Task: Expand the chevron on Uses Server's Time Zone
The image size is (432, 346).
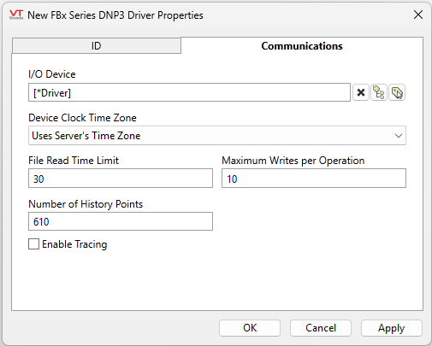Action: coord(399,136)
